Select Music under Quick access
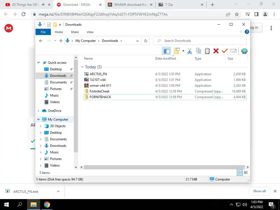Image resolution: width=280 pixels, height=210 pixels. (x=54, y=95)
